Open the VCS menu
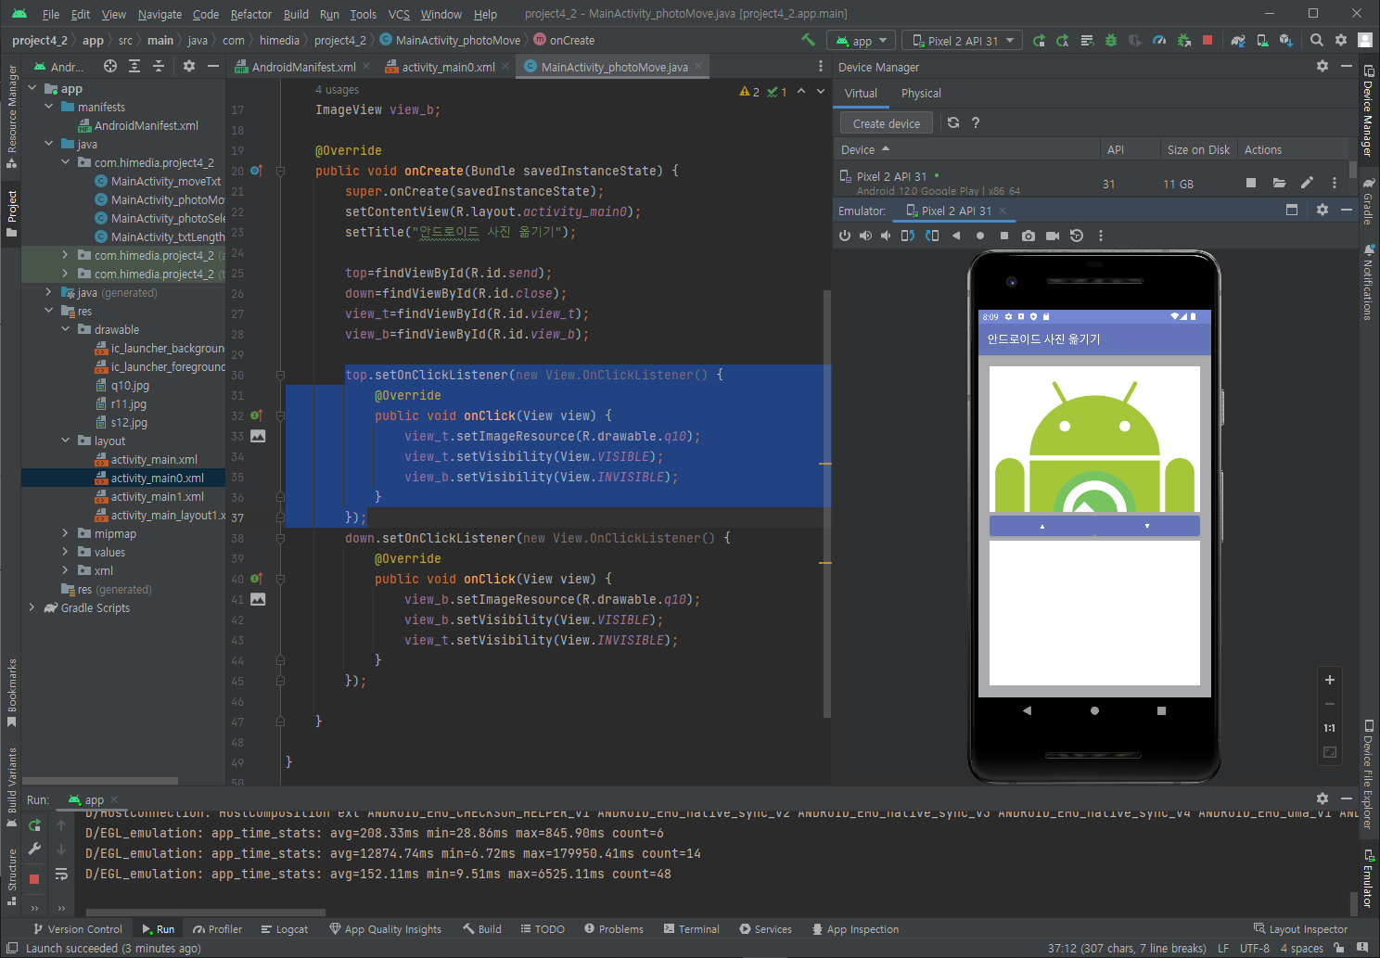Screen dimensions: 1380x958 coord(399,14)
